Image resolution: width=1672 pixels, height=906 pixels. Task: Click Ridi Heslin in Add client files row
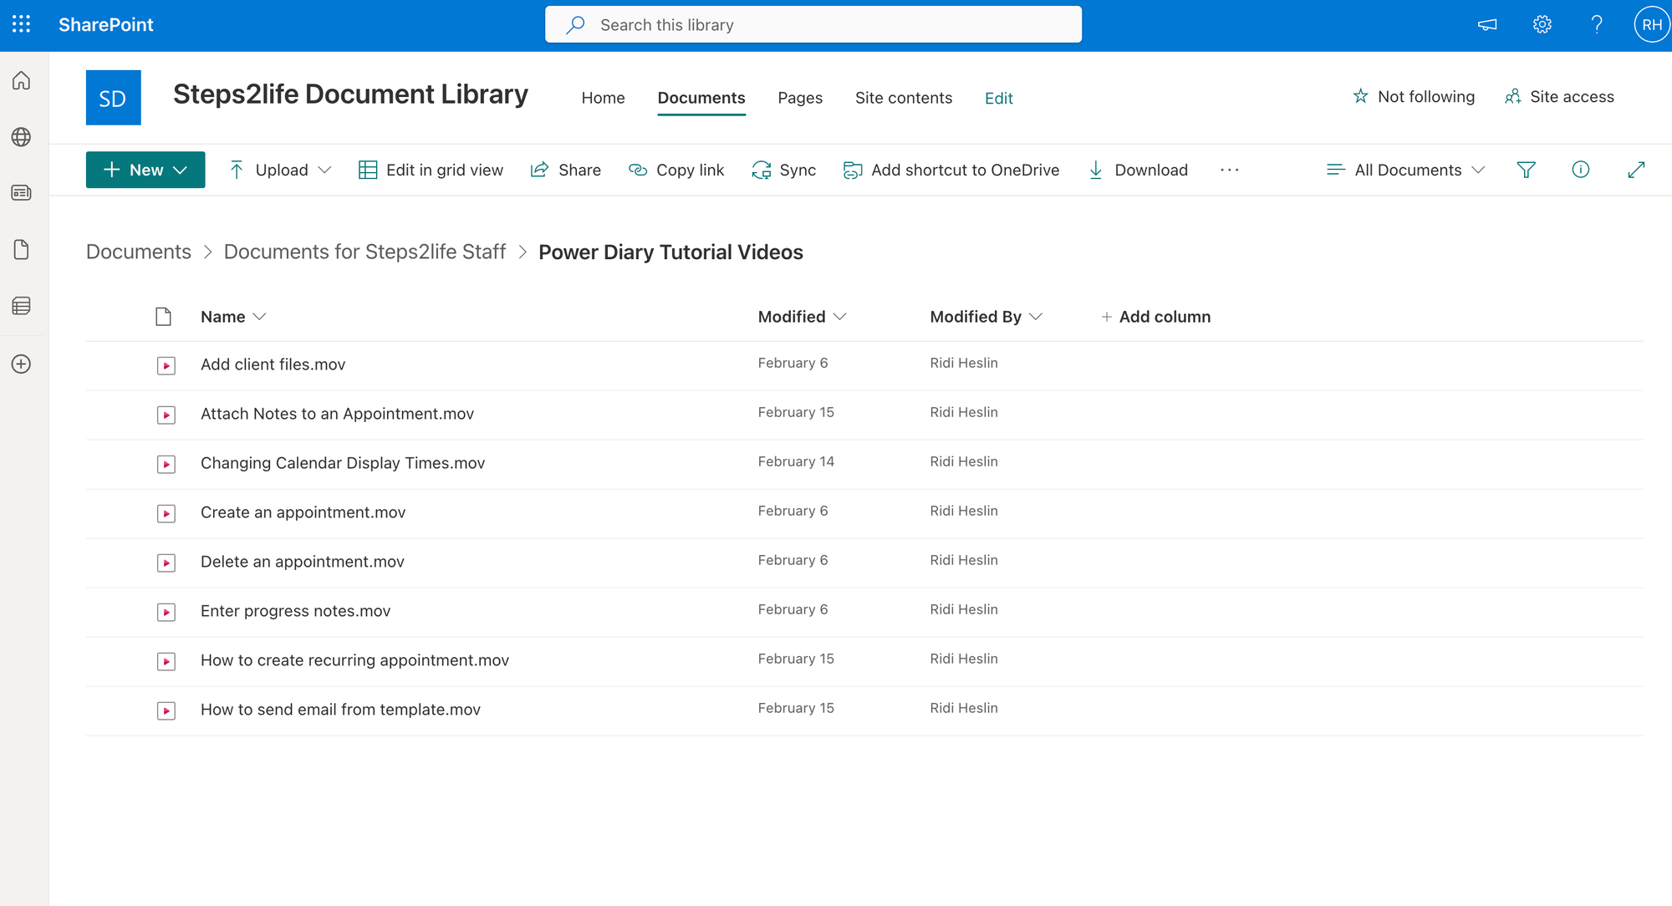(964, 363)
